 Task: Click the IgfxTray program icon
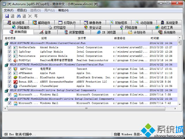(x=15, y=52)
